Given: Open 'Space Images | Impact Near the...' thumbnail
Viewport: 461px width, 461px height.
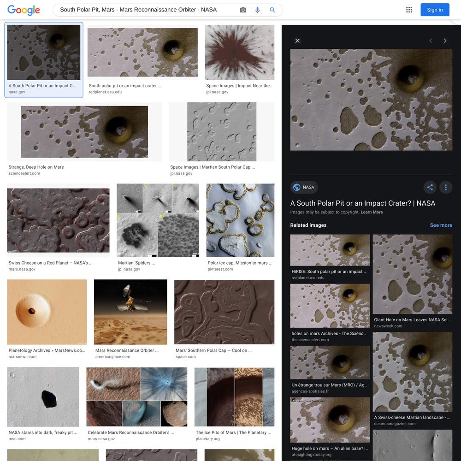Looking at the screenshot, I should tap(240, 53).
